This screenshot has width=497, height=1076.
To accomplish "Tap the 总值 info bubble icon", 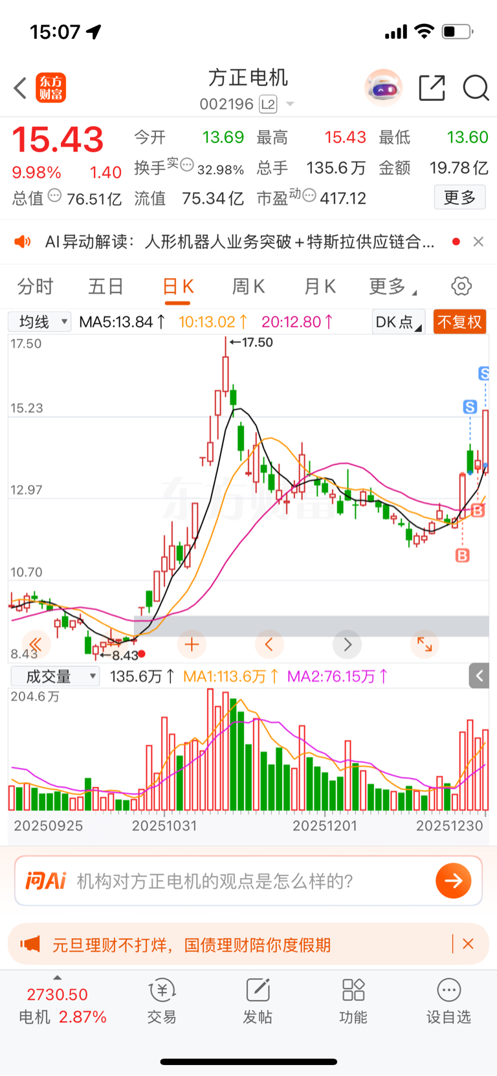I will [55, 195].
